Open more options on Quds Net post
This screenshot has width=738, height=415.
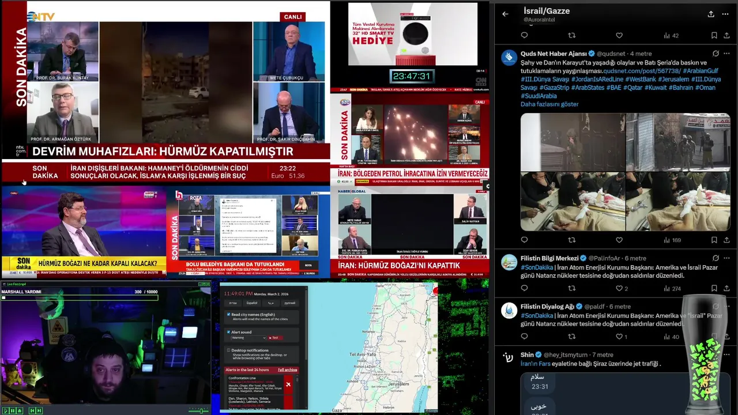(727, 54)
